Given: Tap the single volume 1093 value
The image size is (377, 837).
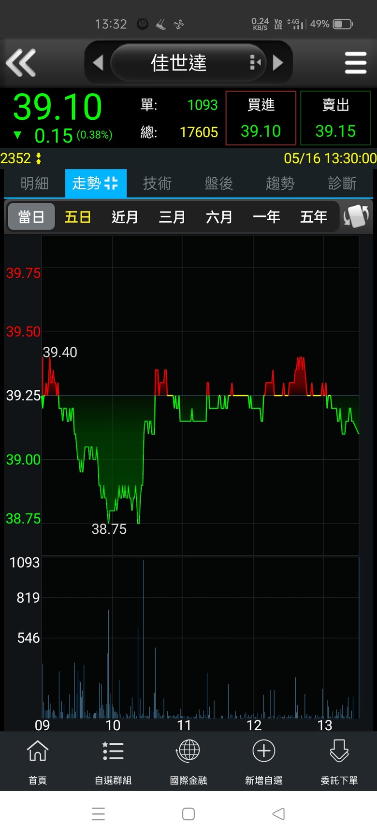Looking at the screenshot, I should [x=203, y=105].
